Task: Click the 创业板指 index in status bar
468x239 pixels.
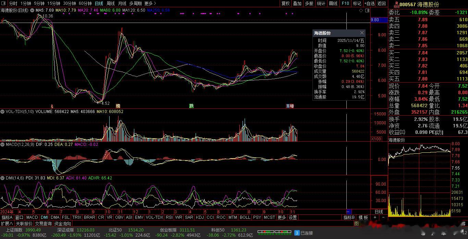Action: [168, 230]
